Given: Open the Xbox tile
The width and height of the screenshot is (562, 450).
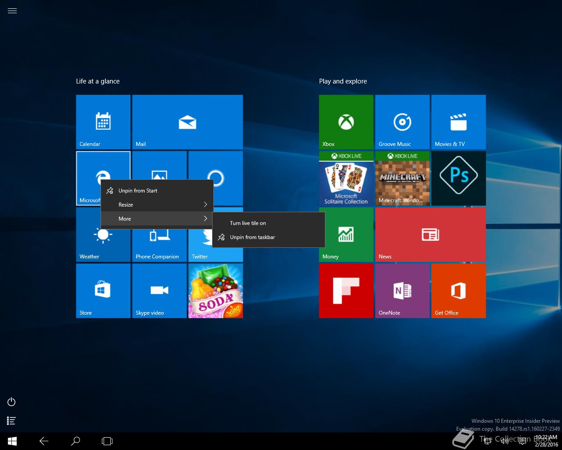Looking at the screenshot, I should tap(346, 122).
